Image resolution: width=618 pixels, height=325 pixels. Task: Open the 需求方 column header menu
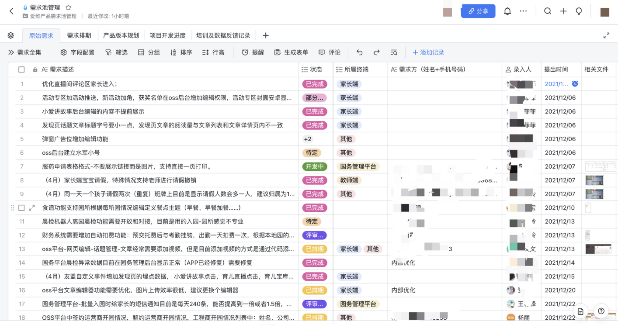tap(444, 69)
